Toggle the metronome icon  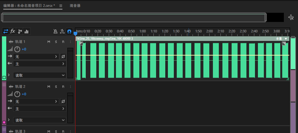[x=55, y=31]
